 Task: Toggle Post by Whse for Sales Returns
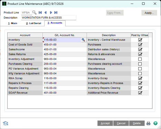(140, 54)
